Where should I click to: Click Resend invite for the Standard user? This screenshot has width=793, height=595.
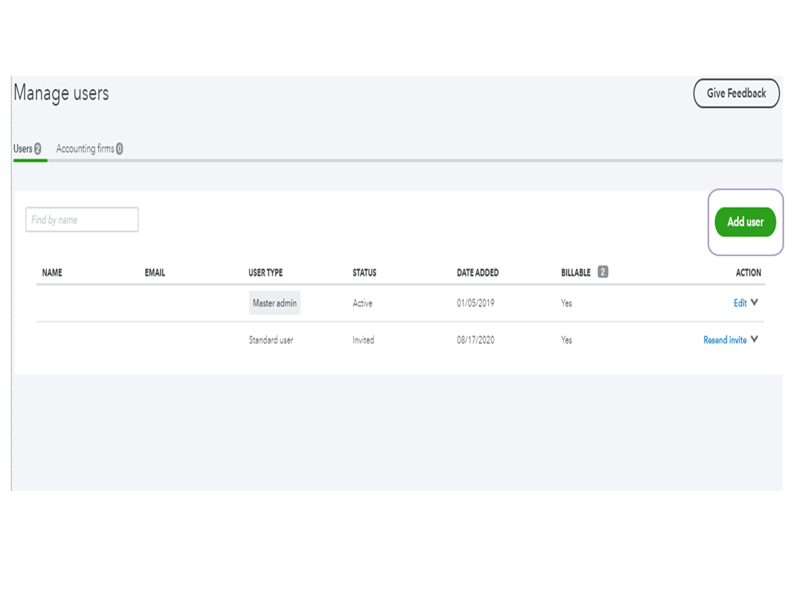[725, 340]
